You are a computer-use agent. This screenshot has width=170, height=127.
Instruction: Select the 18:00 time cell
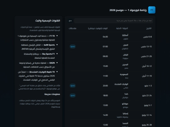(105, 95)
